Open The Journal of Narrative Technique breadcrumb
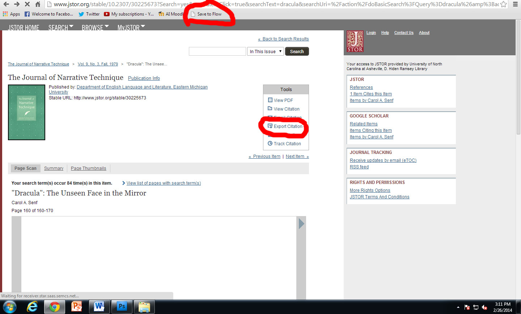The height and width of the screenshot is (314, 521). pyautogui.click(x=38, y=64)
